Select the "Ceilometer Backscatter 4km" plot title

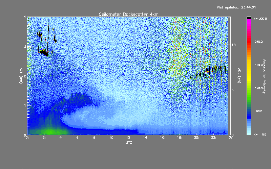pos(128,14)
